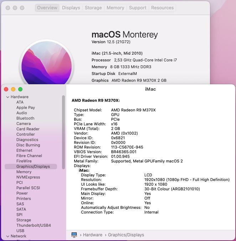This screenshot has height=241, width=236.
Task: Click the PCIe Lane Width value x16
Action: [114, 124]
